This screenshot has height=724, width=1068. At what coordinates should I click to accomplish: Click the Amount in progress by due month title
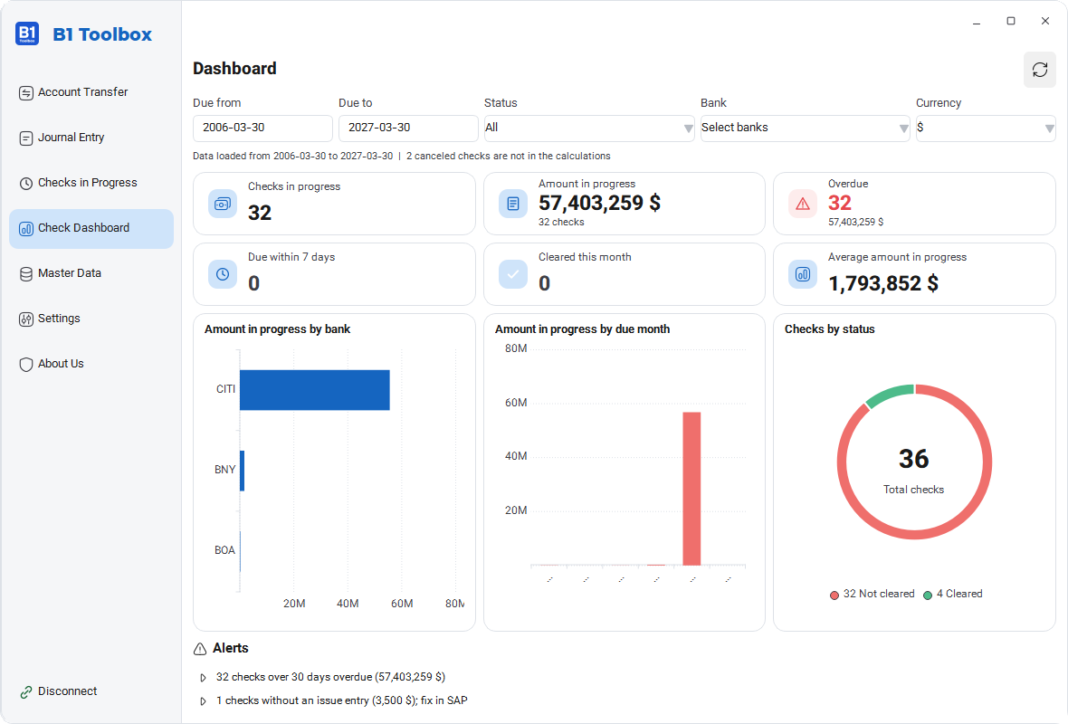click(x=582, y=329)
